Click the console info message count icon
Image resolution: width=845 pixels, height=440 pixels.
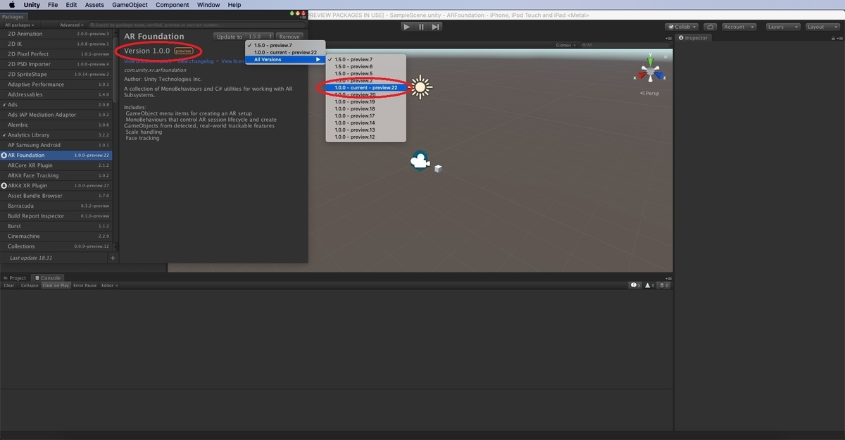click(x=635, y=285)
